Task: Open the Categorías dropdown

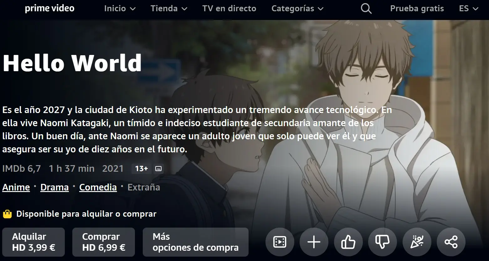Action: [x=297, y=8]
